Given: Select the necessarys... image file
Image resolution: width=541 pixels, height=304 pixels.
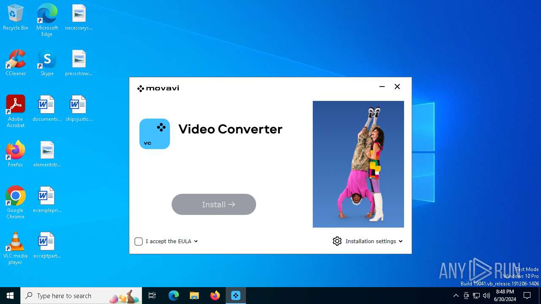Looking at the screenshot, I should coord(79,18).
